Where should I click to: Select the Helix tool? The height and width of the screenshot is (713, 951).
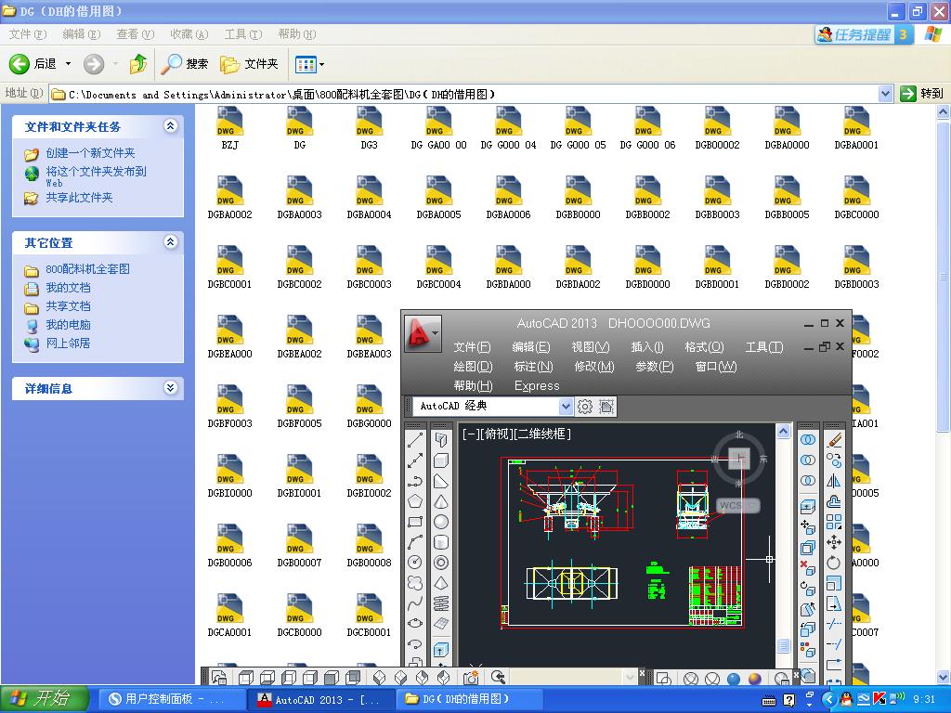click(441, 603)
